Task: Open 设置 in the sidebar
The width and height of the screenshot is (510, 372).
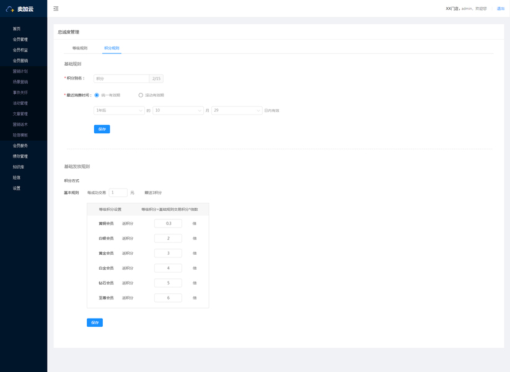Action: tap(17, 188)
